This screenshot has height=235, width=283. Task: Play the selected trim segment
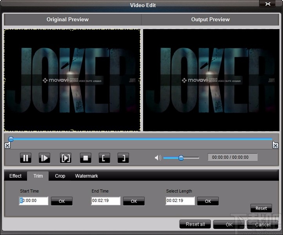pos(65,158)
